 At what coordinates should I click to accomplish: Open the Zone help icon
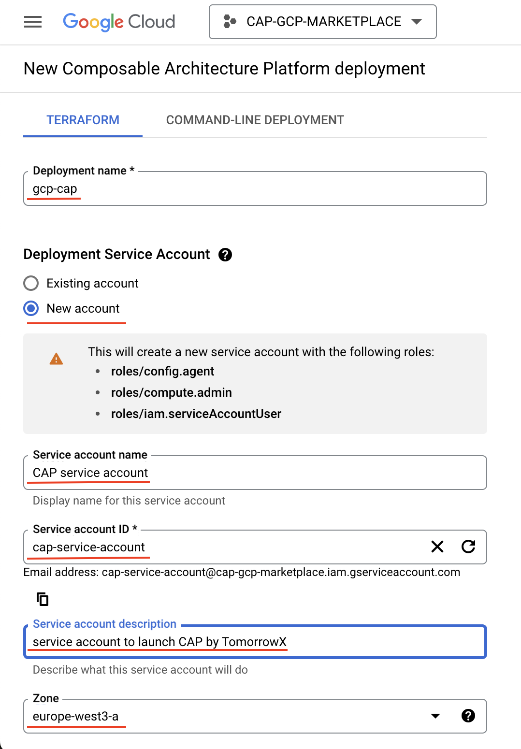[468, 716]
